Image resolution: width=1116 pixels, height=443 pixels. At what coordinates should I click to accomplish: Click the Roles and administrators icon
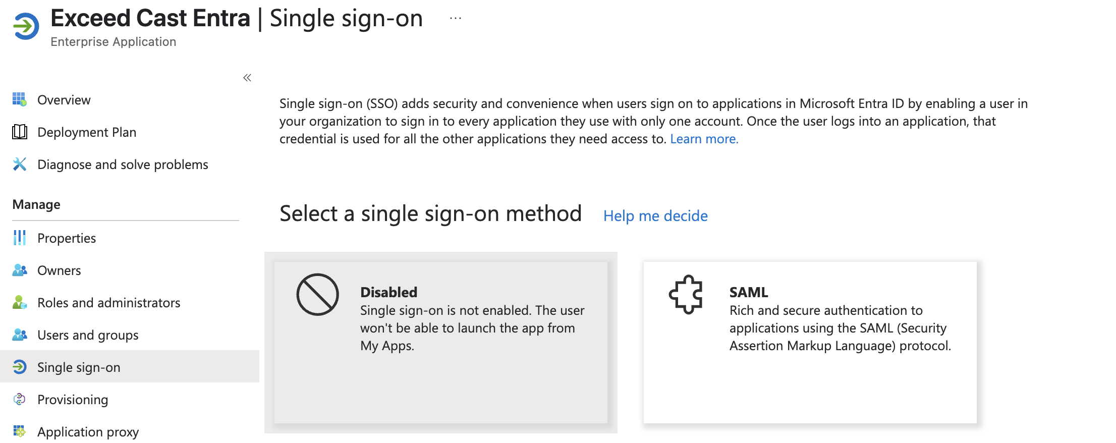20,302
